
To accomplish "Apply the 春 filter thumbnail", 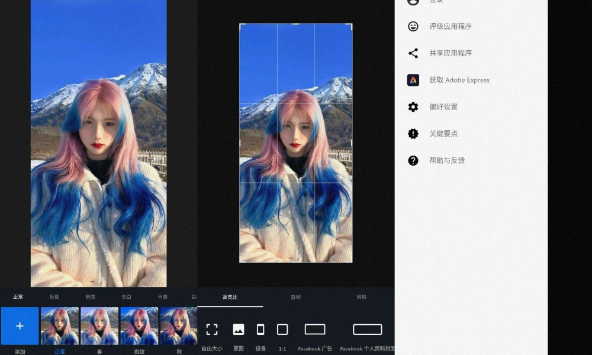I will (x=99, y=325).
